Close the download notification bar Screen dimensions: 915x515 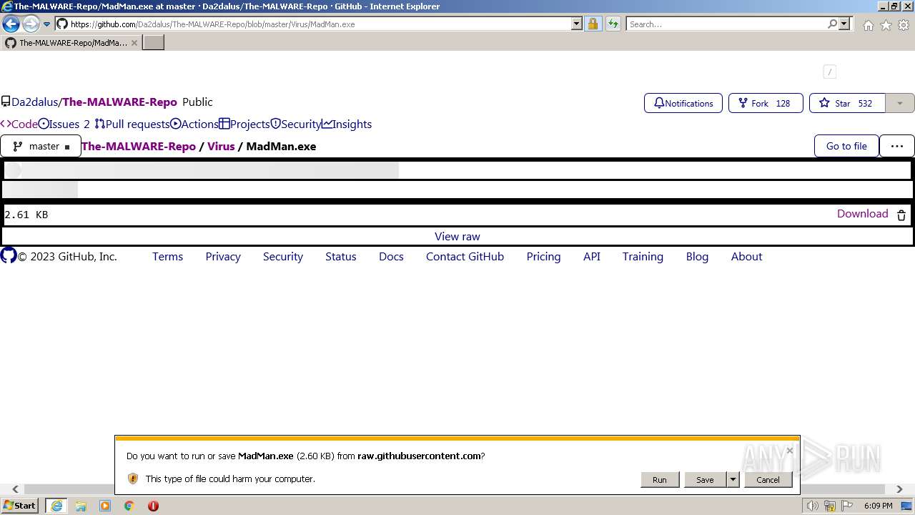coord(790,451)
